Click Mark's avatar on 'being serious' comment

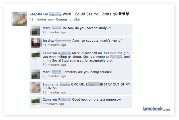click(x=36, y=74)
